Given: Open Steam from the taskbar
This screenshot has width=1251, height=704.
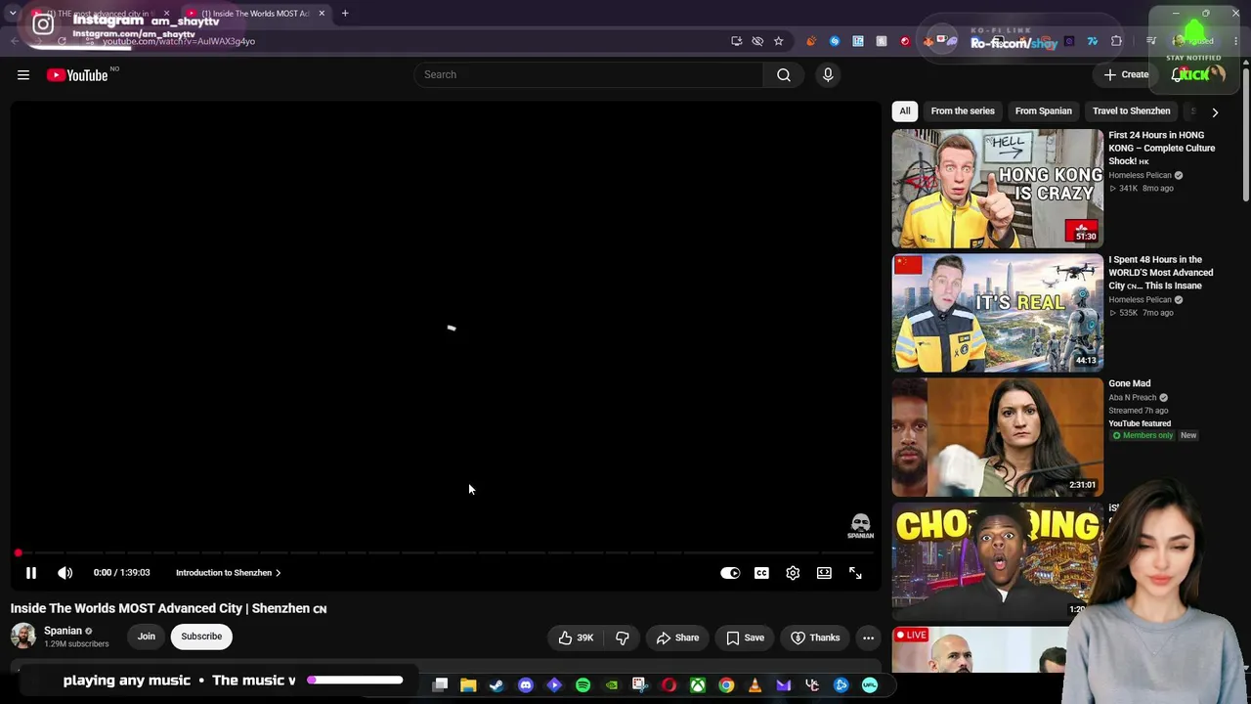Looking at the screenshot, I should 496,685.
